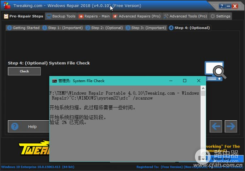Select the Repairs - Main tab

click(x=94, y=16)
